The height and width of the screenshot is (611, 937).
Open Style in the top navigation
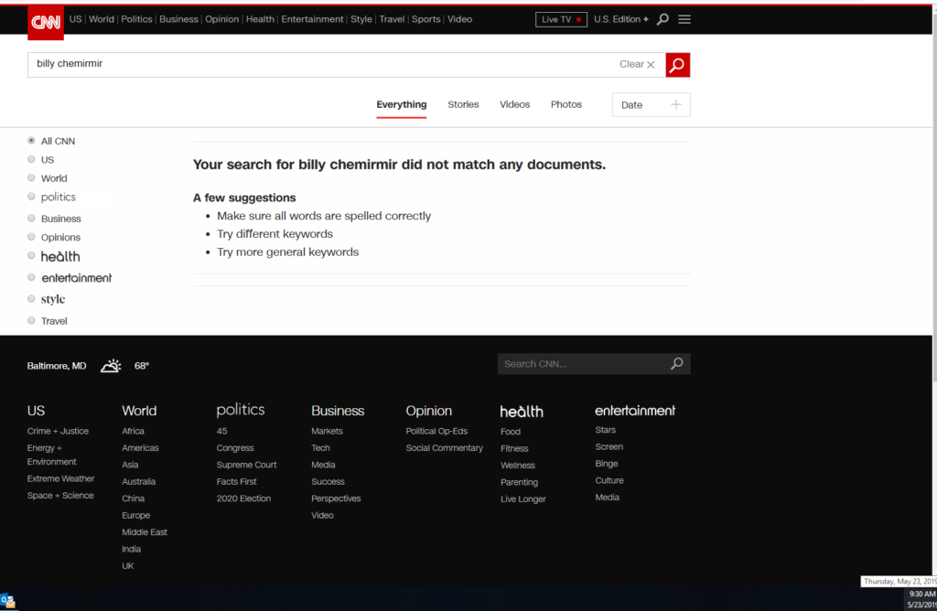pyautogui.click(x=361, y=19)
